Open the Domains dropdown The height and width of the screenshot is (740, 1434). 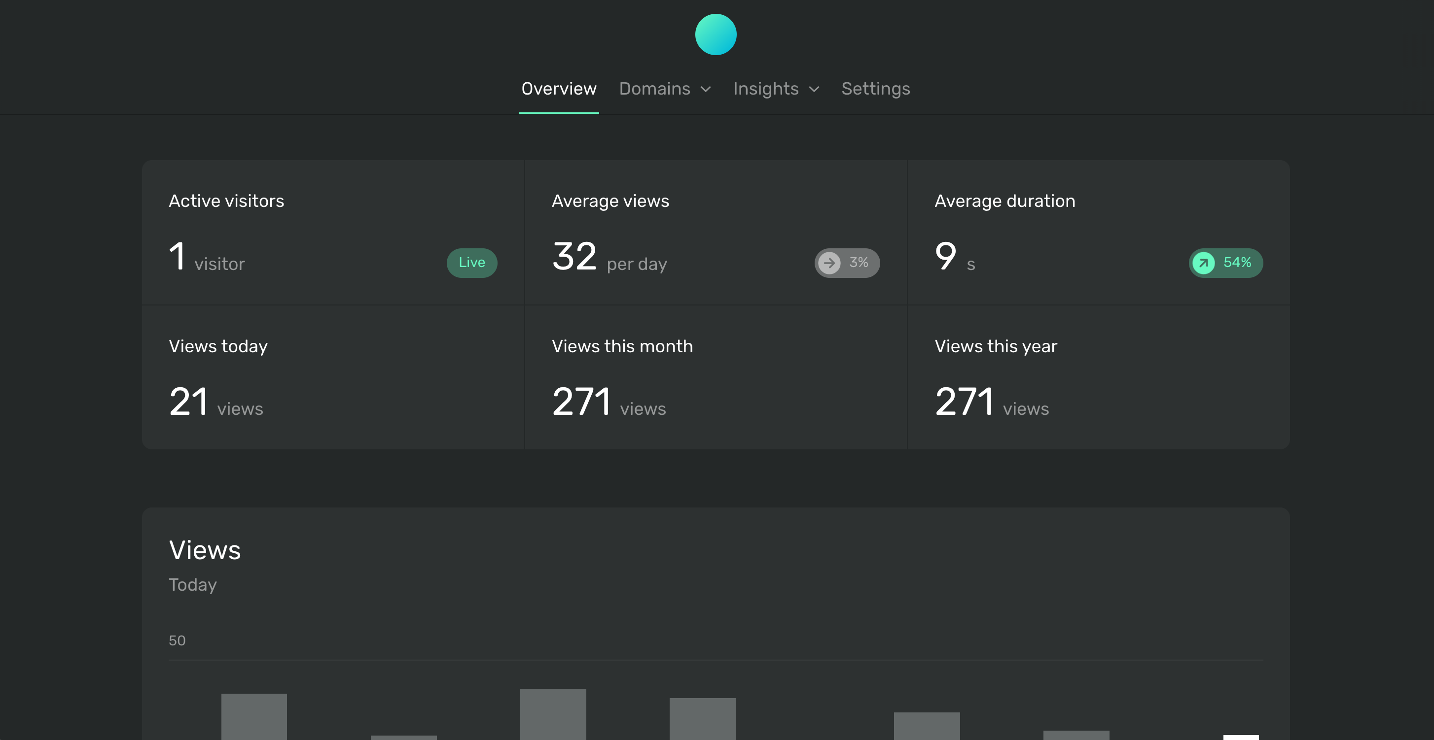point(655,89)
